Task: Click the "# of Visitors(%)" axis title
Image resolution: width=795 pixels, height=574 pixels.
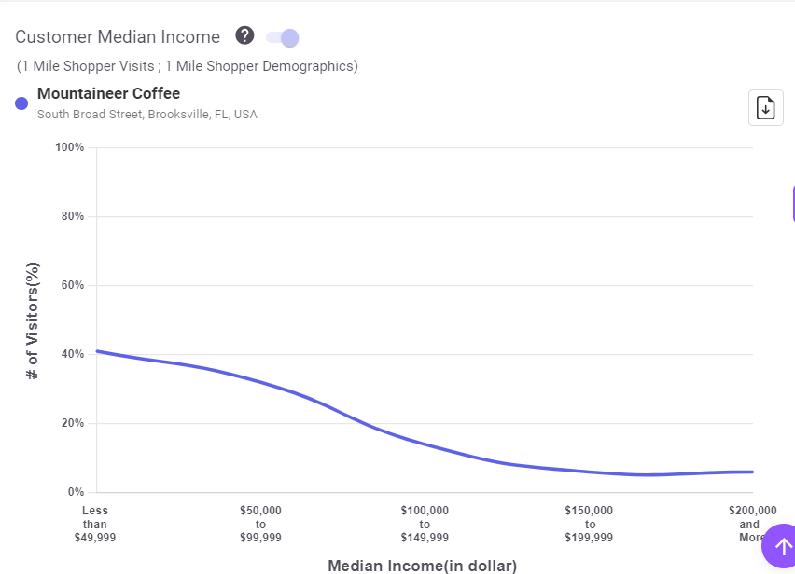Action: 33,320
